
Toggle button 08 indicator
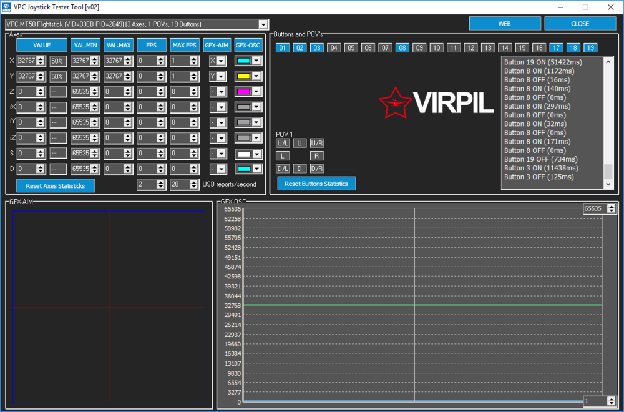[402, 48]
